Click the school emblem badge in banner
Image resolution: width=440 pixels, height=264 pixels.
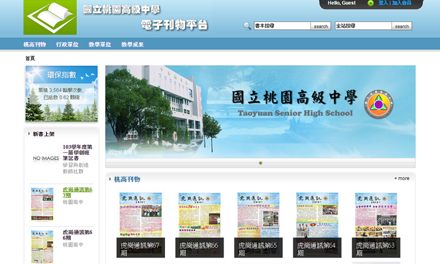coord(378,104)
